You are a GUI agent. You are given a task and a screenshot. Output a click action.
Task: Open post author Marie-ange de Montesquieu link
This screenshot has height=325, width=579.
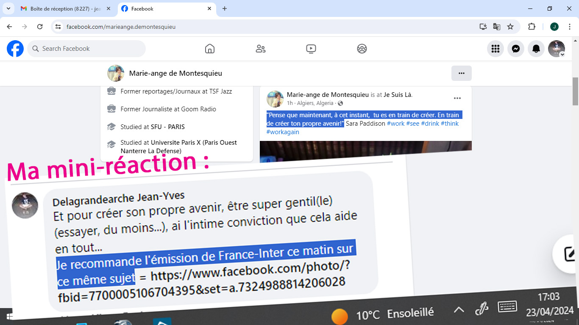click(328, 95)
